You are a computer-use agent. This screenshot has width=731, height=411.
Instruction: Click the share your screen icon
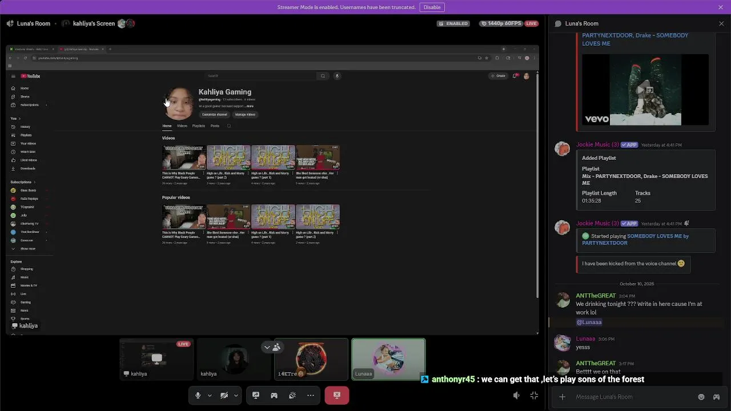tap(256, 395)
